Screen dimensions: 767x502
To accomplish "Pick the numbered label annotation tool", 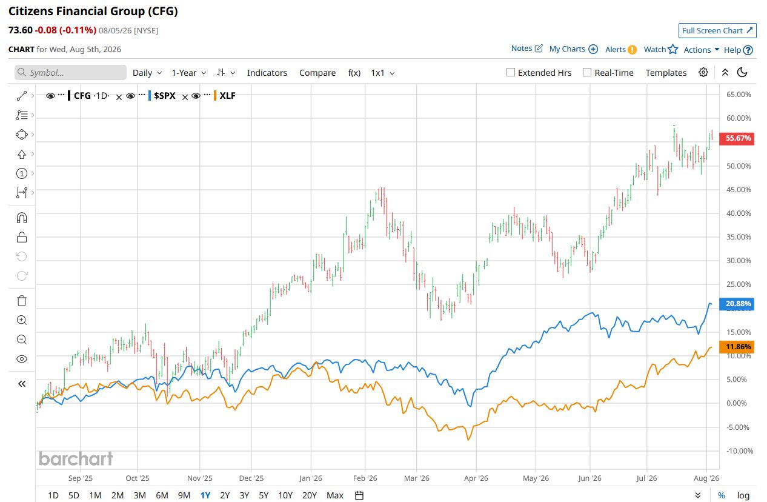I will point(22,173).
